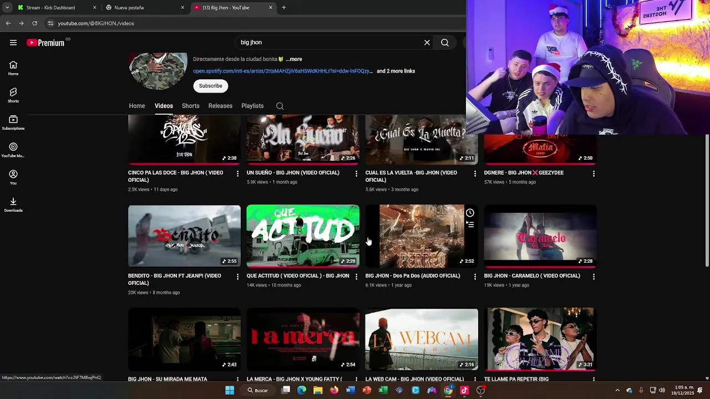Click the Chrome address bar URL
This screenshot has width=710, height=399.
point(96,23)
